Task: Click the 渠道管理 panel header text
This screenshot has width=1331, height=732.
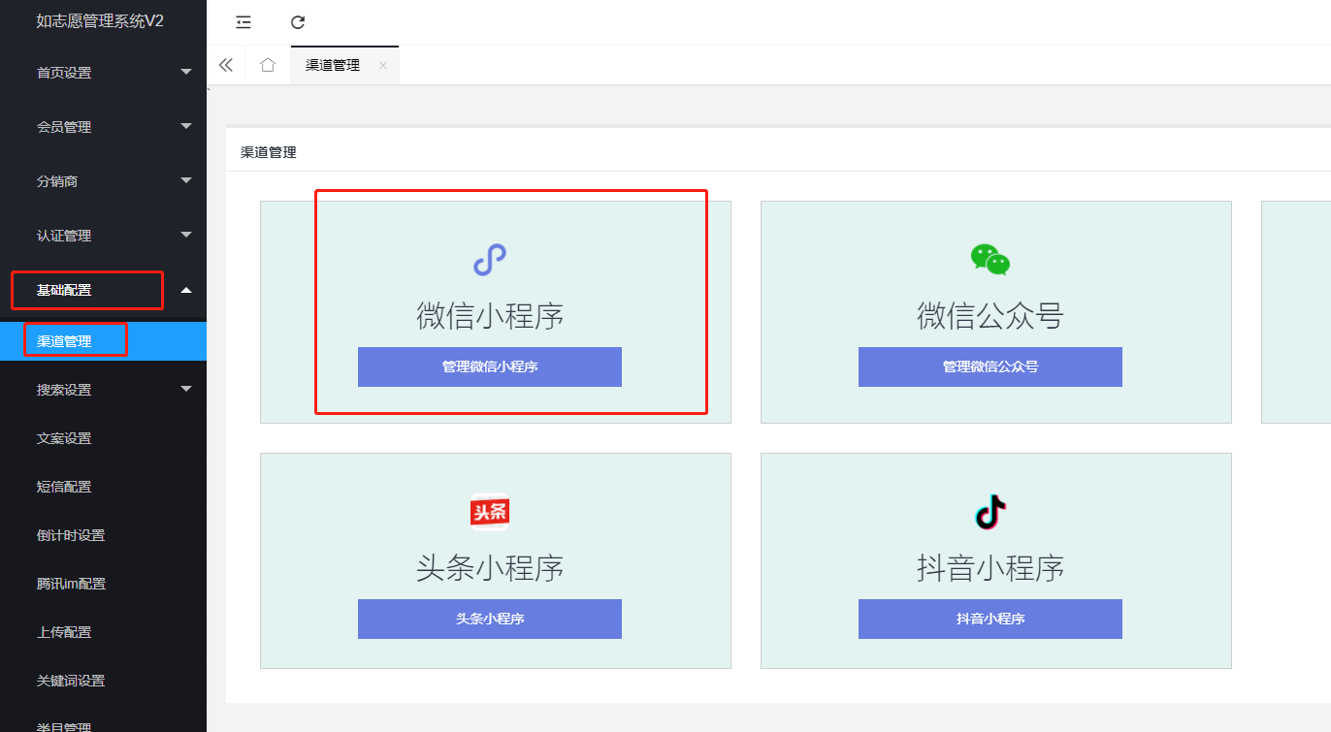Action: [269, 152]
